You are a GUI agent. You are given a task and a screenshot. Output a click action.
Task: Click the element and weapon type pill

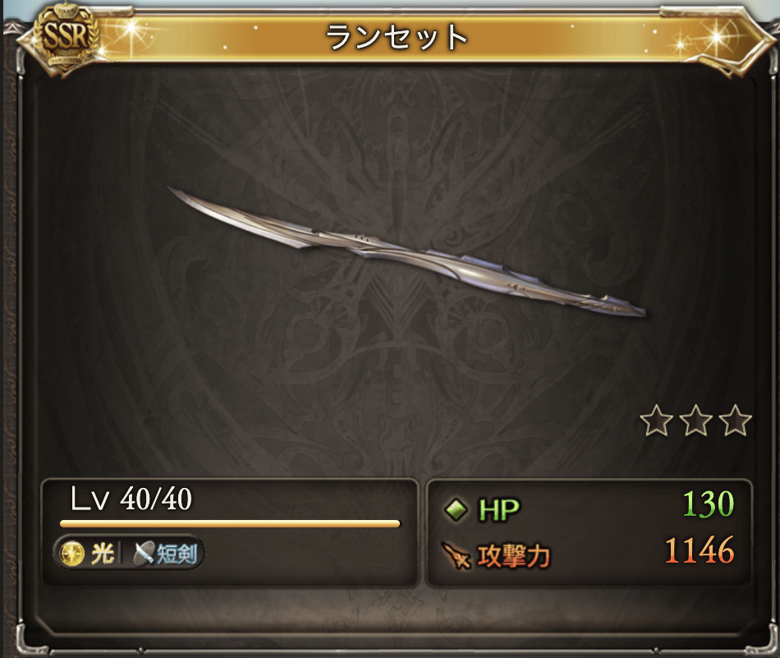129,554
